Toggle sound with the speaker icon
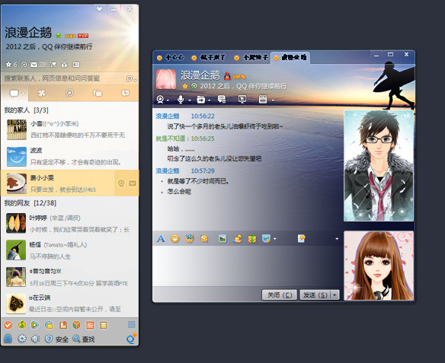The height and width of the screenshot is (363, 445). [x=35, y=339]
